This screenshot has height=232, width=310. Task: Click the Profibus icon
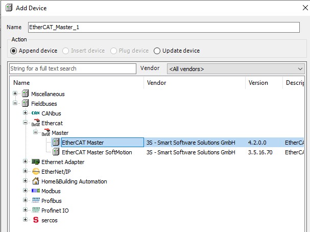35,201
